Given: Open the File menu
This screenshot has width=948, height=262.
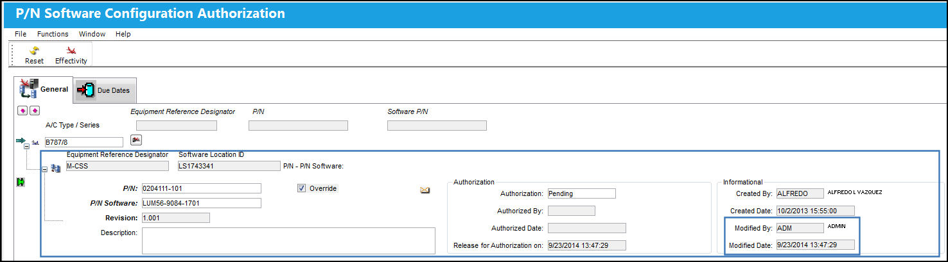Looking at the screenshot, I should pos(21,34).
